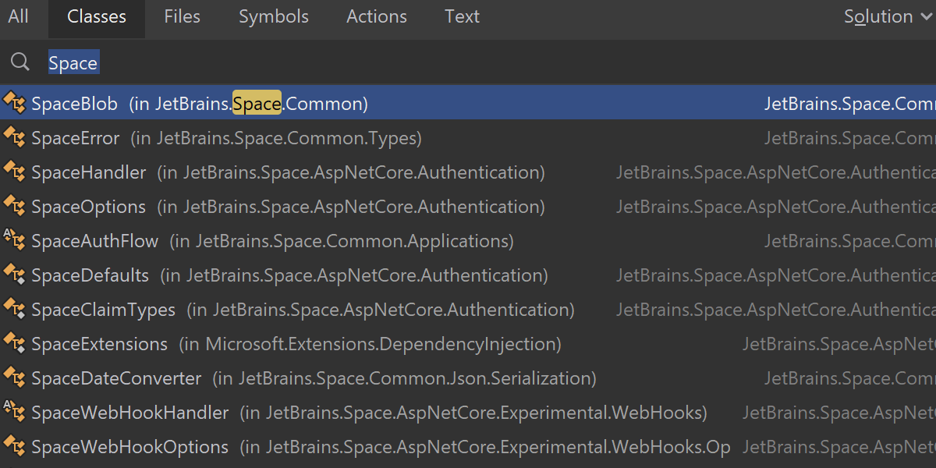Screen dimensions: 936x468
Task: Click the class icon beside SpaceHandler
Action: point(14,172)
